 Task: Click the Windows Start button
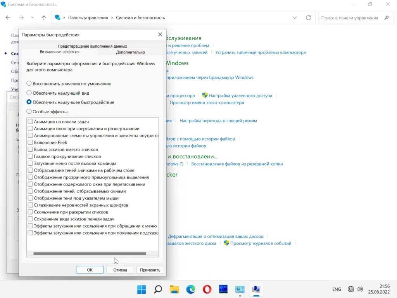pos(142,289)
